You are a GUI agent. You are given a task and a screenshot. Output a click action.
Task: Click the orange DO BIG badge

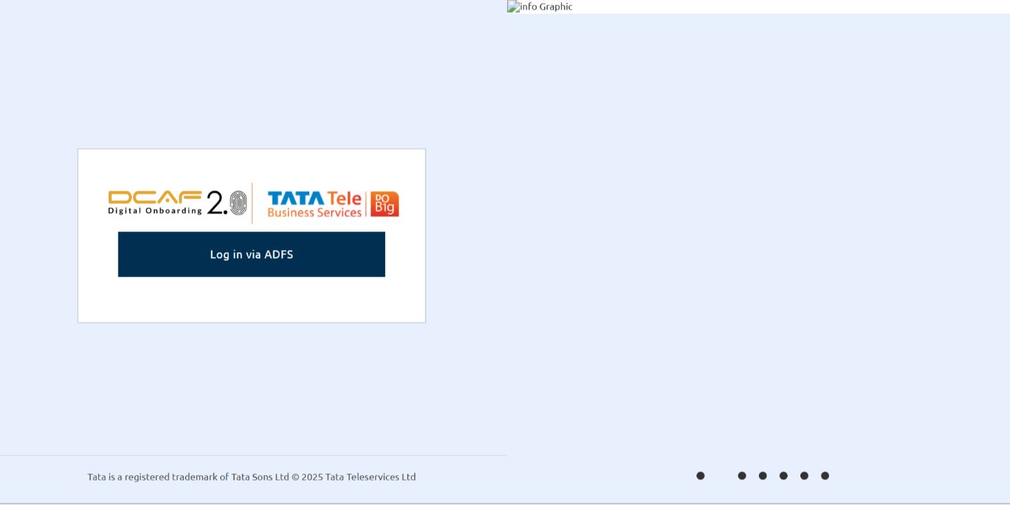click(384, 203)
